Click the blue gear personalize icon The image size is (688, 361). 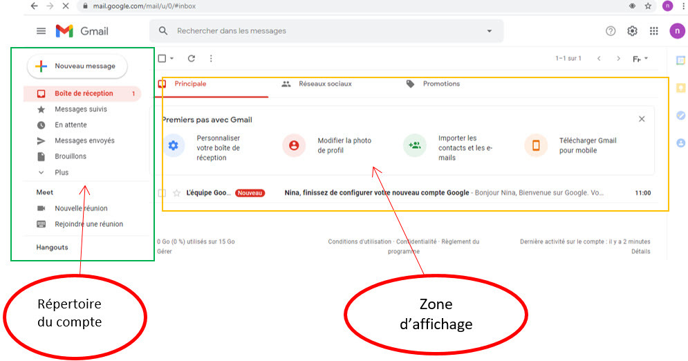point(174,145)
